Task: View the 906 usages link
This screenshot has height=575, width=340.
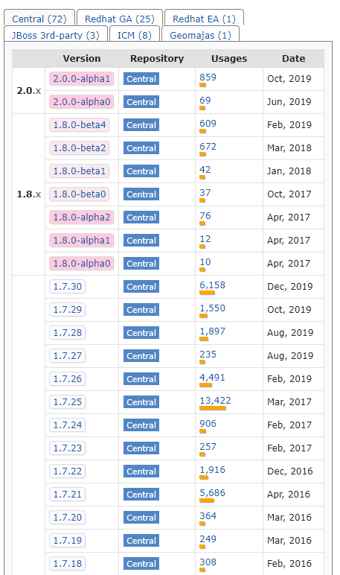Action: (208, 424)
